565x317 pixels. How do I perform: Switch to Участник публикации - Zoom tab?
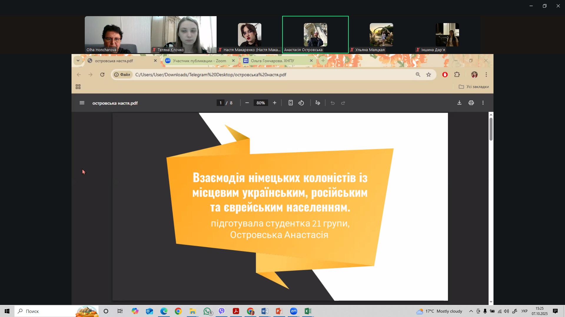[199, 61]
